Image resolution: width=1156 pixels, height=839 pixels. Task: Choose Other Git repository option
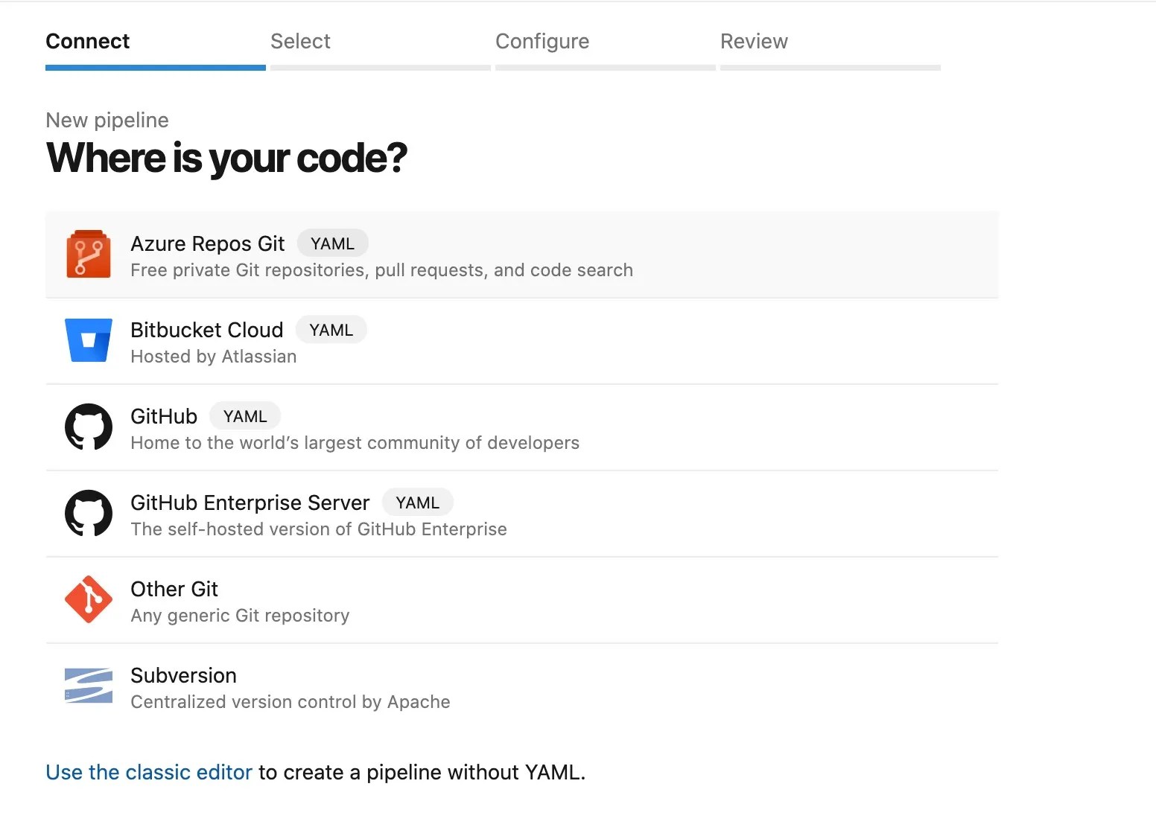174,590
